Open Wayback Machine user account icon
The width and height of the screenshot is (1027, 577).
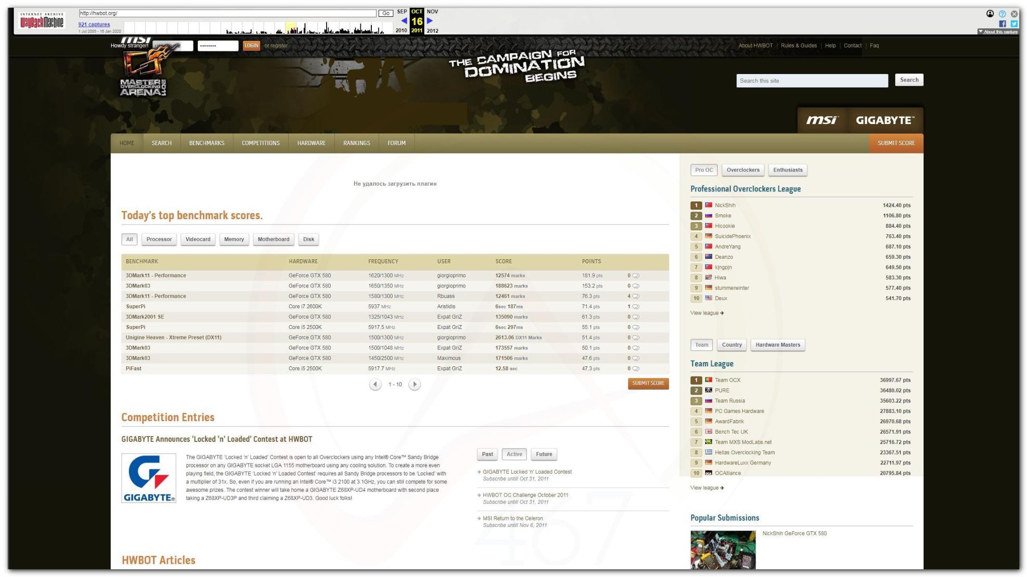pos(990,14)
